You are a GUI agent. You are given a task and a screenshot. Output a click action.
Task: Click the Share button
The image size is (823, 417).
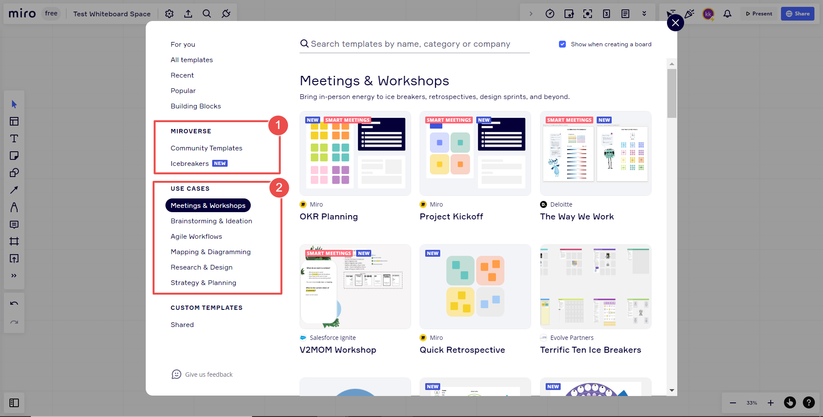coord(798,14)
